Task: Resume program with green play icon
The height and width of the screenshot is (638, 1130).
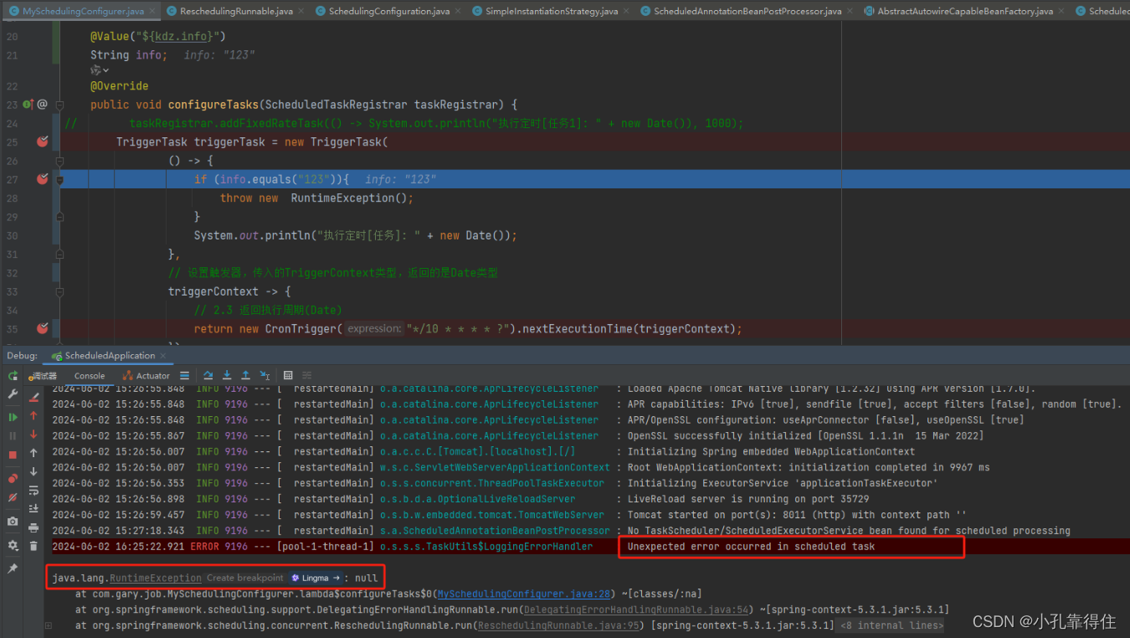Action: (13, 417)
